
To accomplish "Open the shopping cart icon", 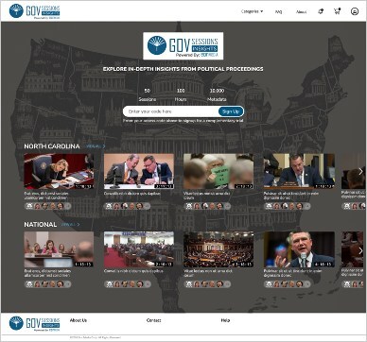I will (x=337, y=11).
